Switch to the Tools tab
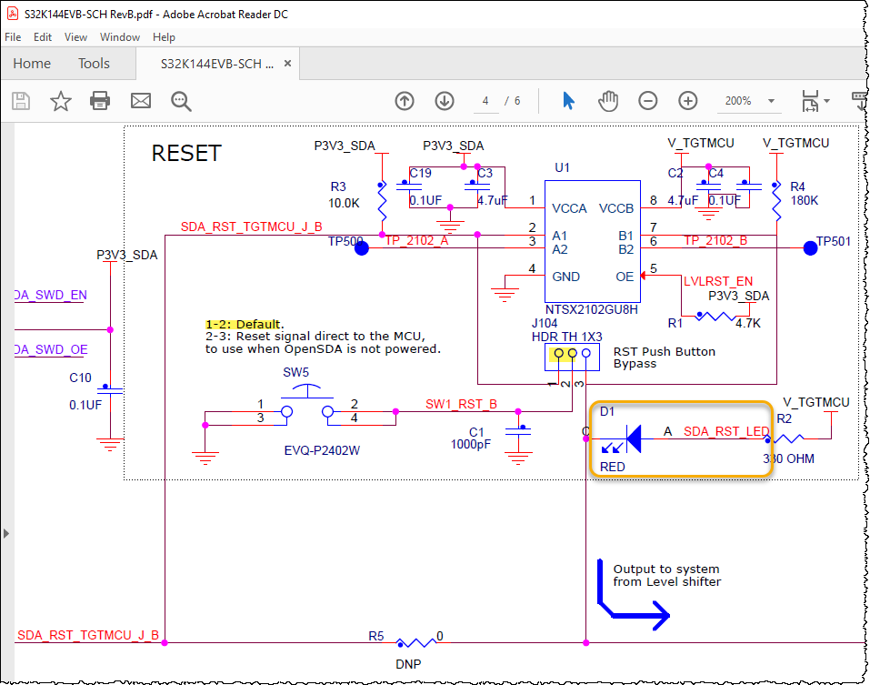870x685 pixels. point(94,64)
